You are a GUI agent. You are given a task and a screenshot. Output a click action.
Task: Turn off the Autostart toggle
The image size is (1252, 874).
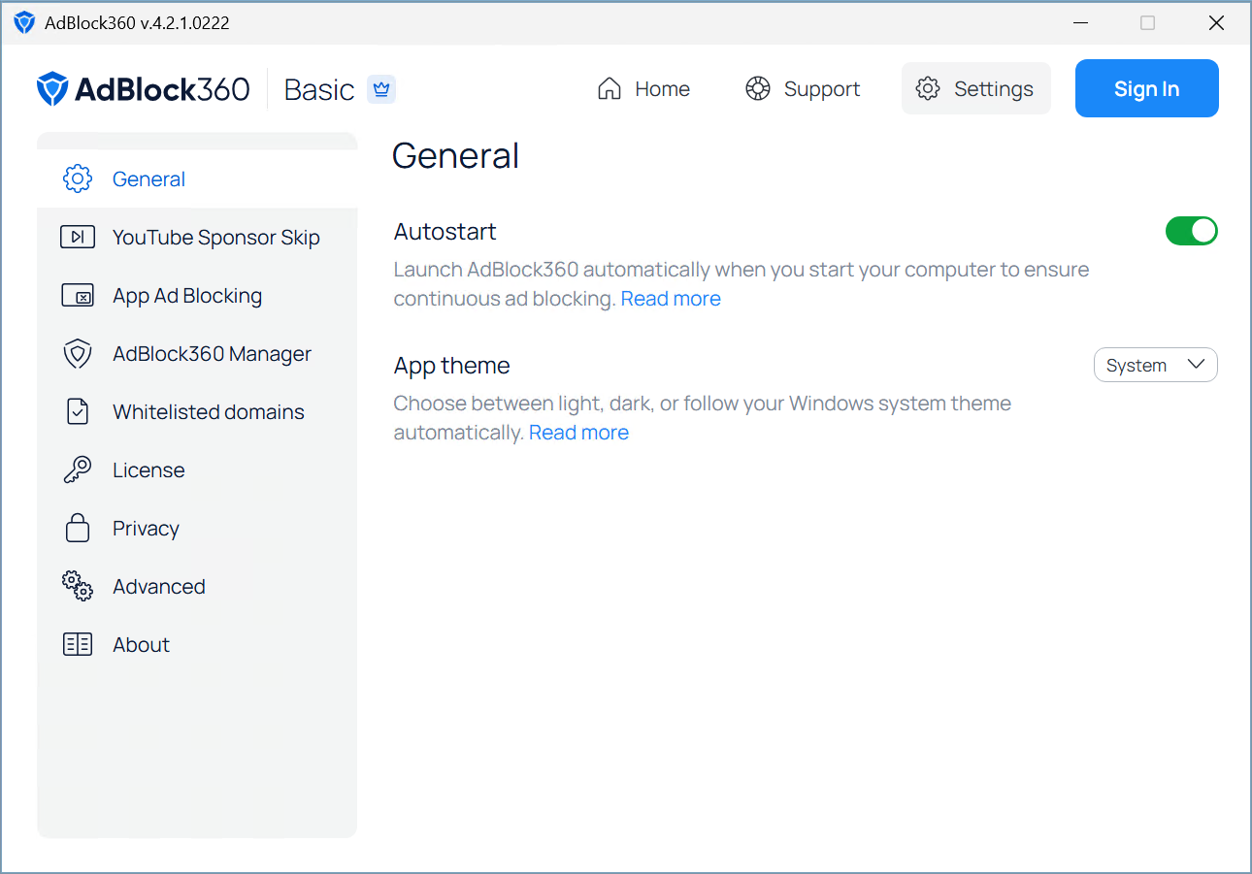[x=1191, y=231]
